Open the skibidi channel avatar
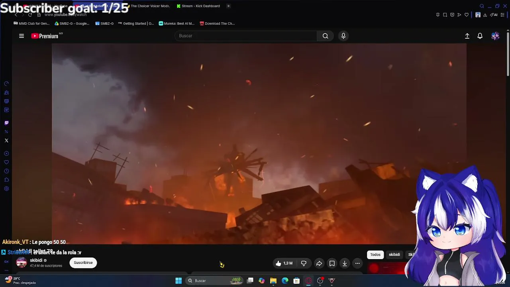 (22, 263)
